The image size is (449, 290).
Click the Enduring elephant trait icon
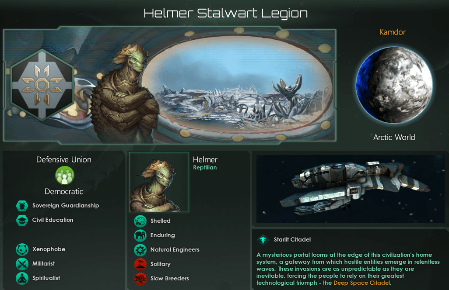pyautogui.click(x=140, y=235)
